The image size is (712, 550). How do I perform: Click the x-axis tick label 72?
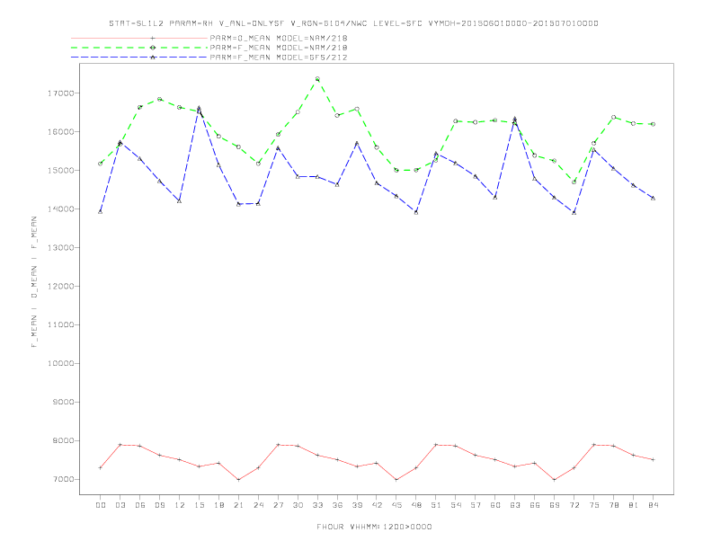(x=574, y=505)
